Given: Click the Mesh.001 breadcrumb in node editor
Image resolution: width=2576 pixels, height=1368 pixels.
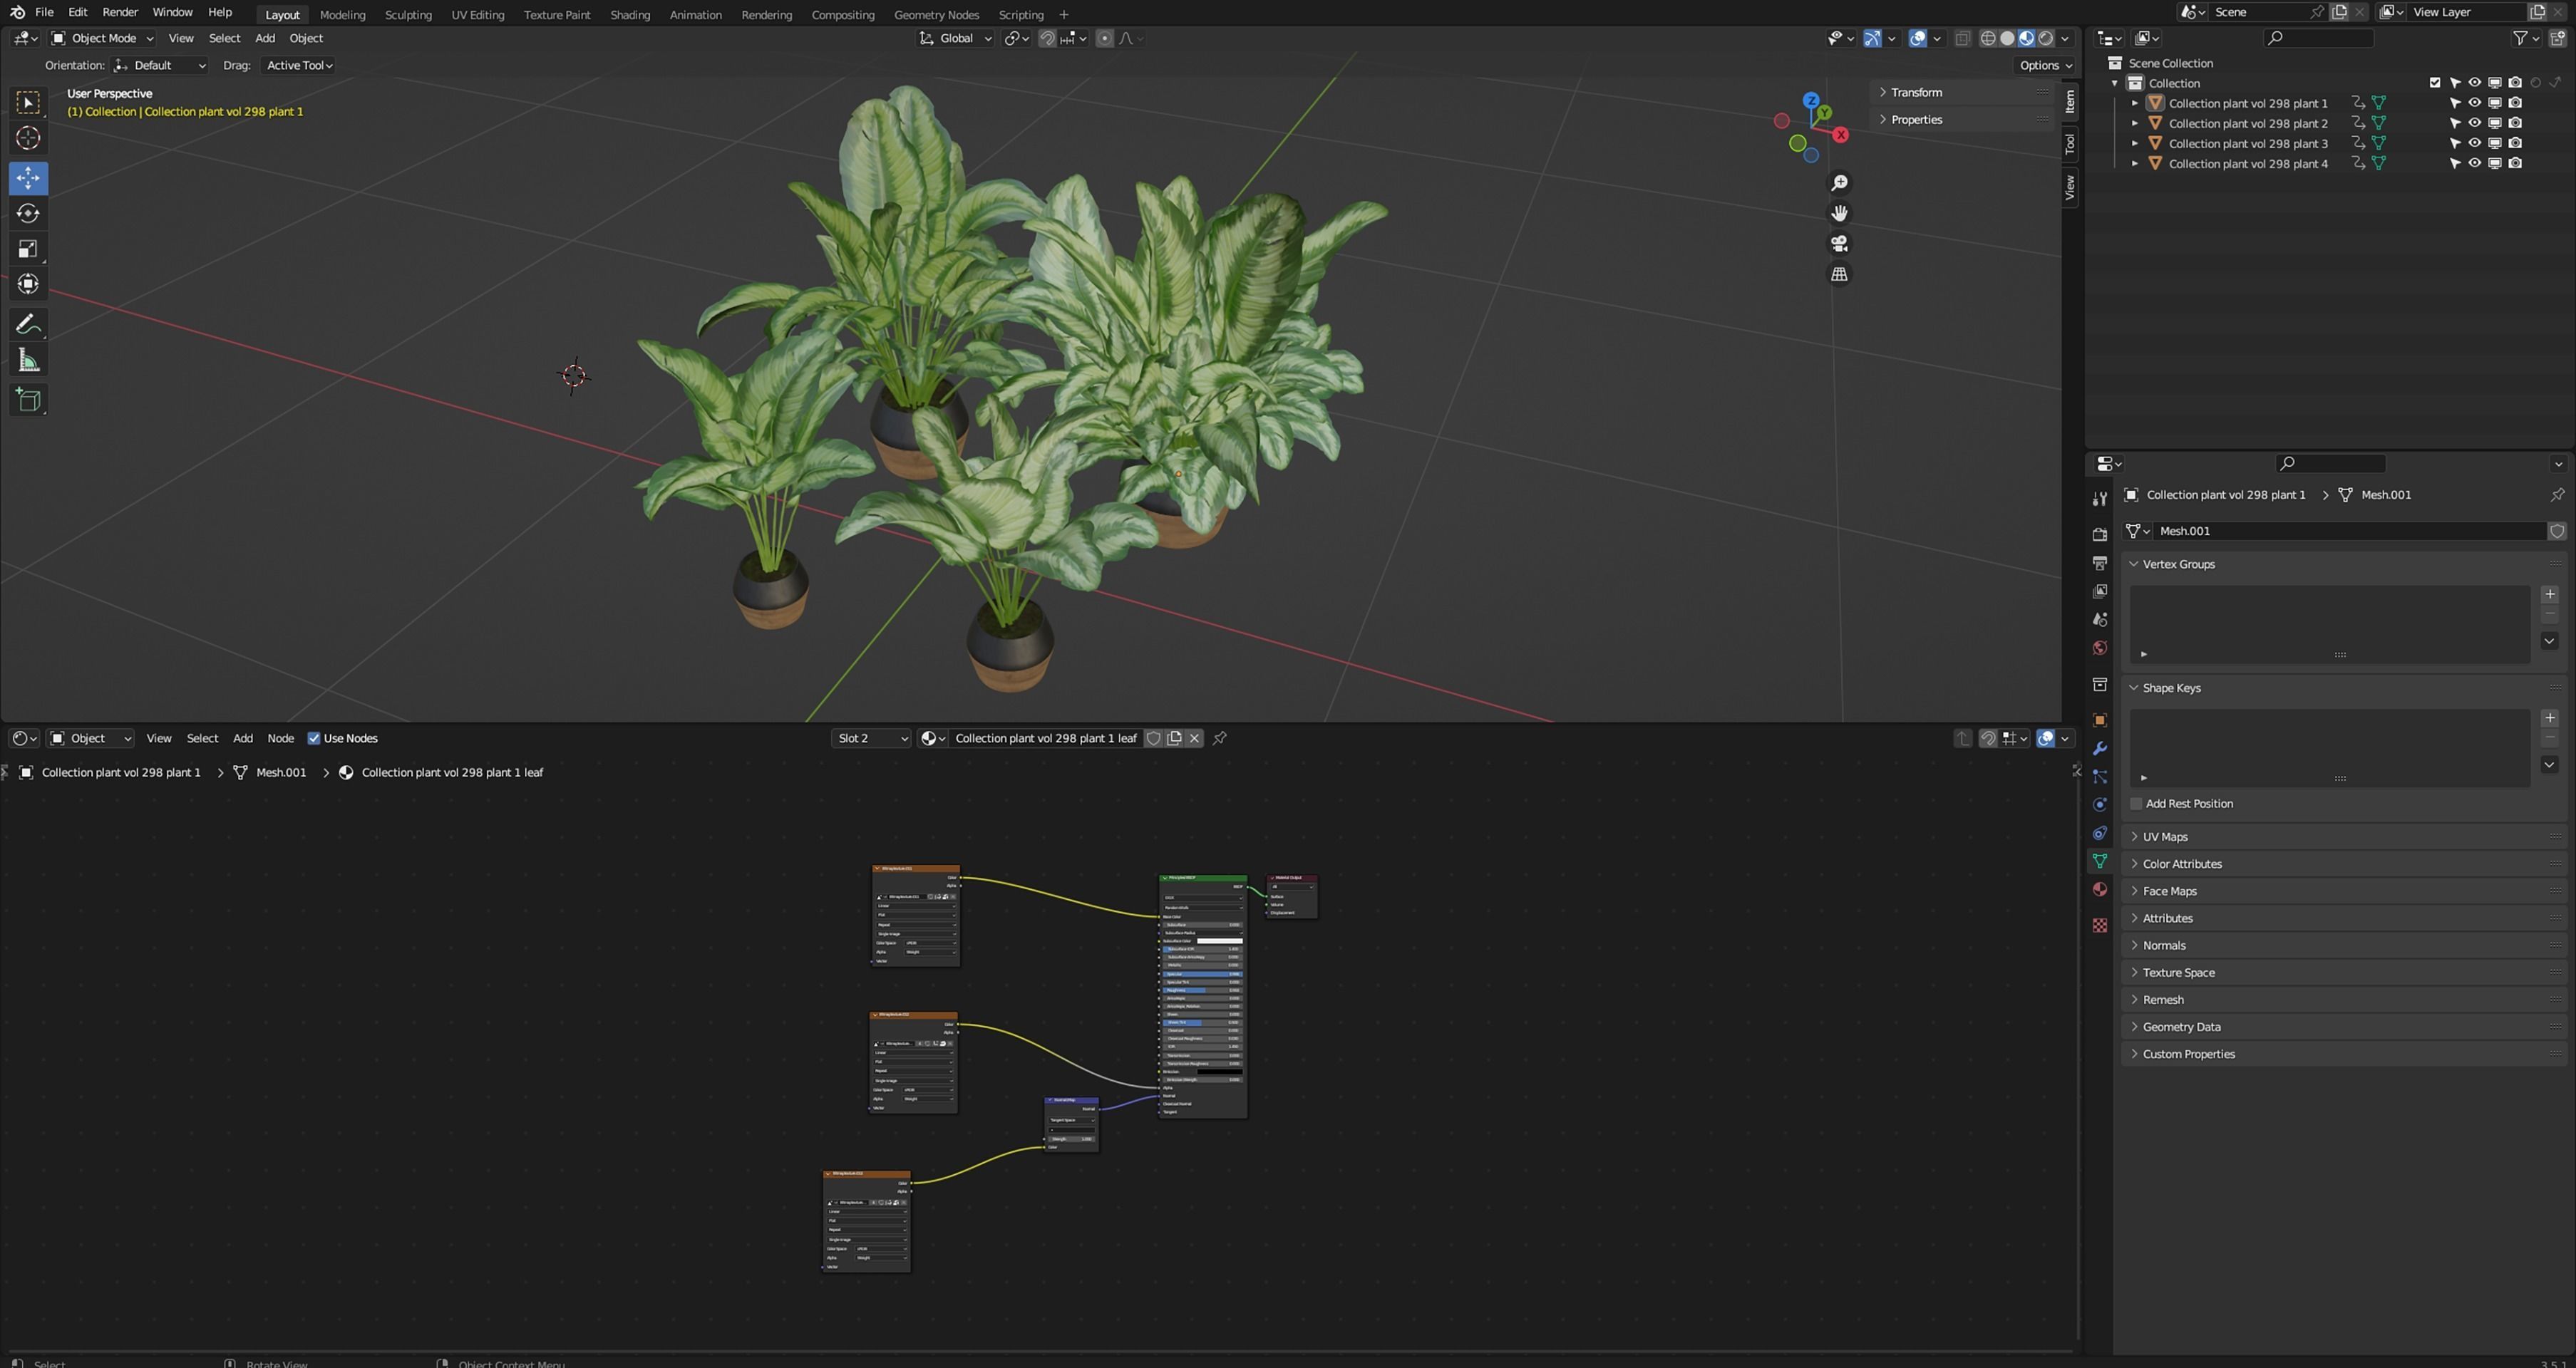Looking at the screenshot, I should [x=281, y=772].
